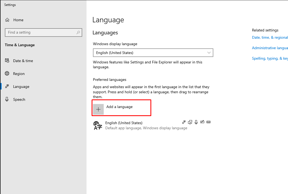Viewport: 288px width, 194px height.
Task: Select Language in the sidebar
Action: tap(21, 87)
